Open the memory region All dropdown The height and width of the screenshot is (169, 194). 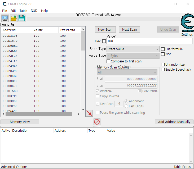tap(127, 72)
